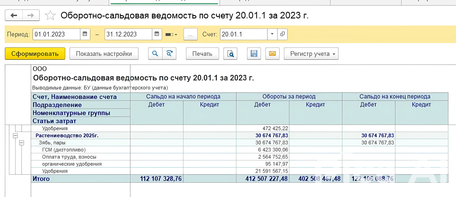Click Показать настройки button
Image resolution: width=456 pixels, height=197 pixels.
pyautogui.click(x=104, y=54)
